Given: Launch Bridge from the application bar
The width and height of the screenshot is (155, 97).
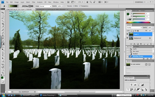Looking at the screenshot, I should click(x=68, y=2).
